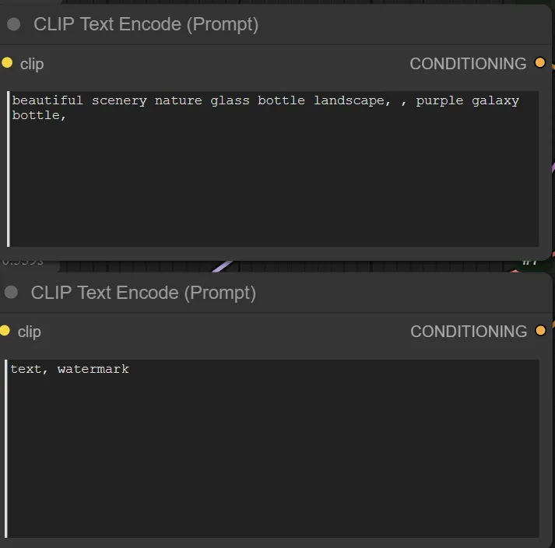Collapse the node containing the beautiful scenery prompt

[x=13, y=24]
